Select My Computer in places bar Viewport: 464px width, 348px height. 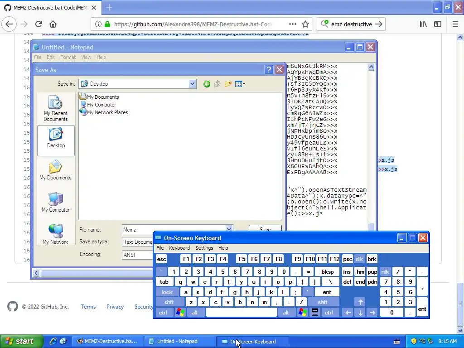tap(56, 202)
